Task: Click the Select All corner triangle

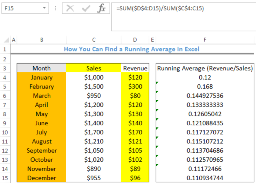Action: (6, 40)
